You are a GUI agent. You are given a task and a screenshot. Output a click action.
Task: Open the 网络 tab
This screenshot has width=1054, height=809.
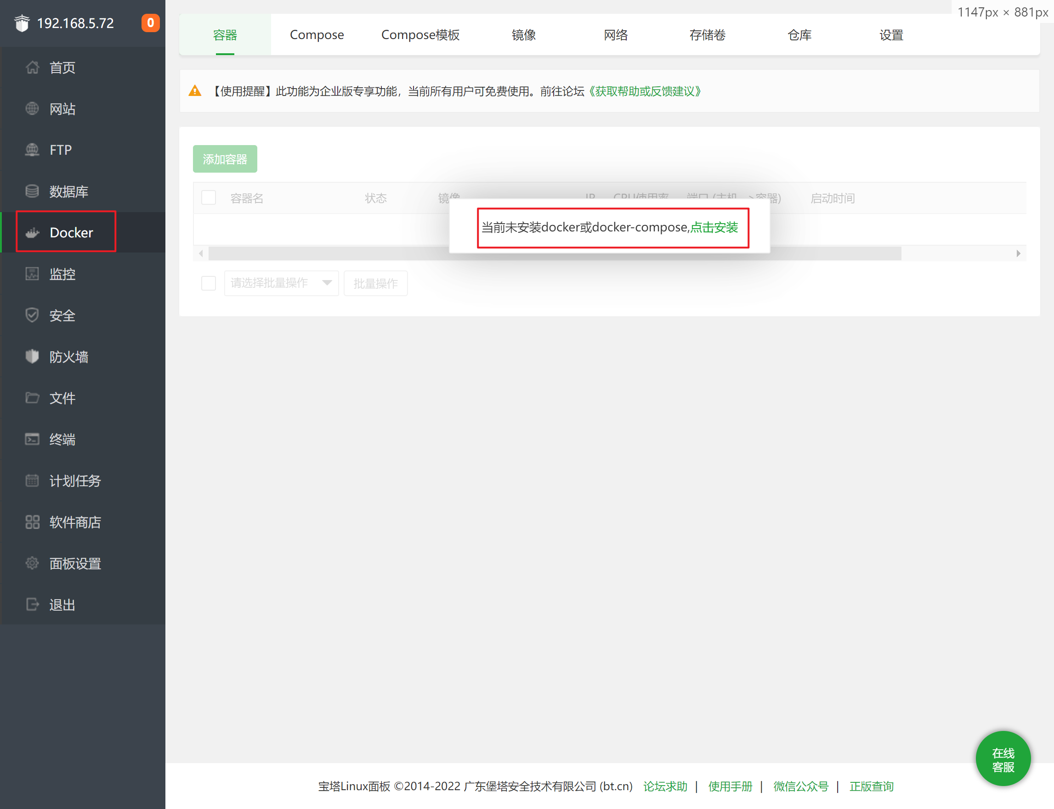pos(616,35)
